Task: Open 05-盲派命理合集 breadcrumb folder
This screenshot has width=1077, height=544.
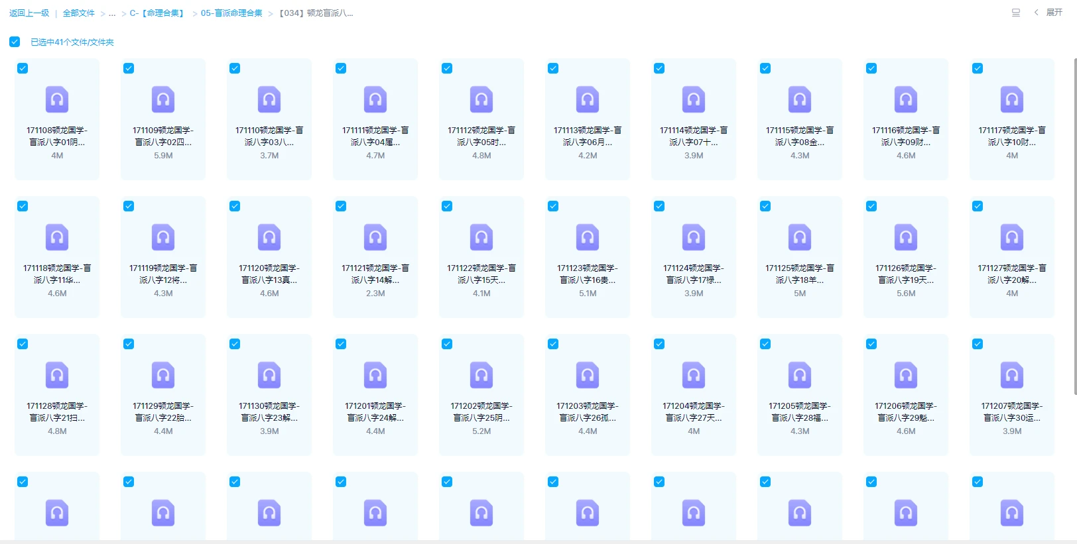Action: pyautogui.click(x=231, y=13)
